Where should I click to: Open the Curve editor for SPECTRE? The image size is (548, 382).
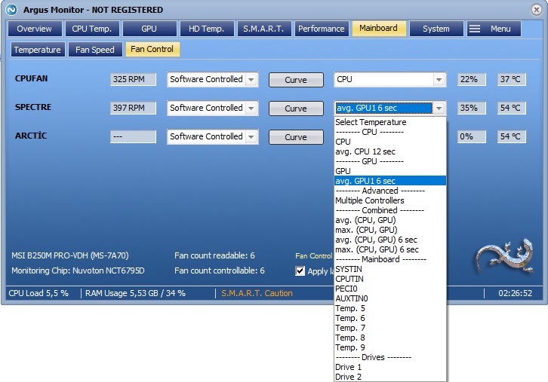[x=296, y=108]
